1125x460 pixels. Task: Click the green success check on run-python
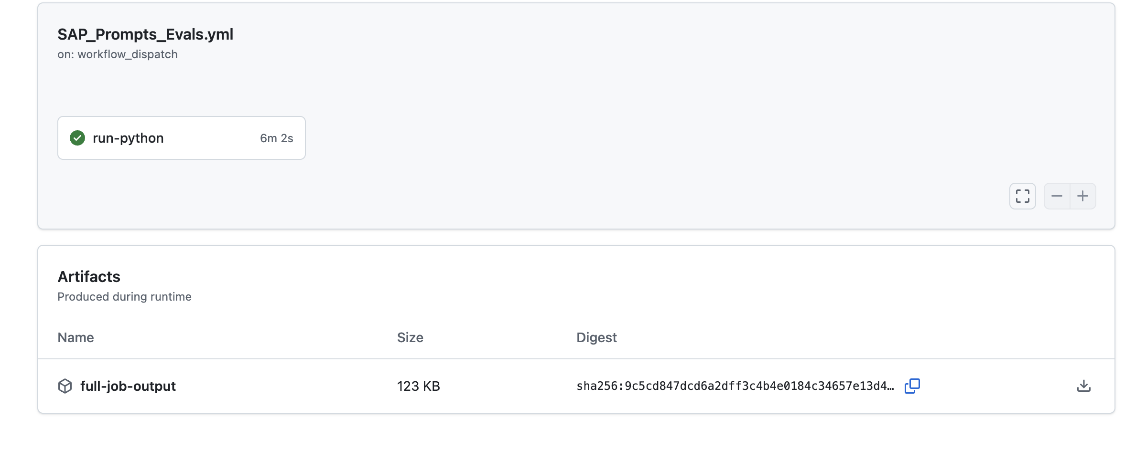point(77,138)
